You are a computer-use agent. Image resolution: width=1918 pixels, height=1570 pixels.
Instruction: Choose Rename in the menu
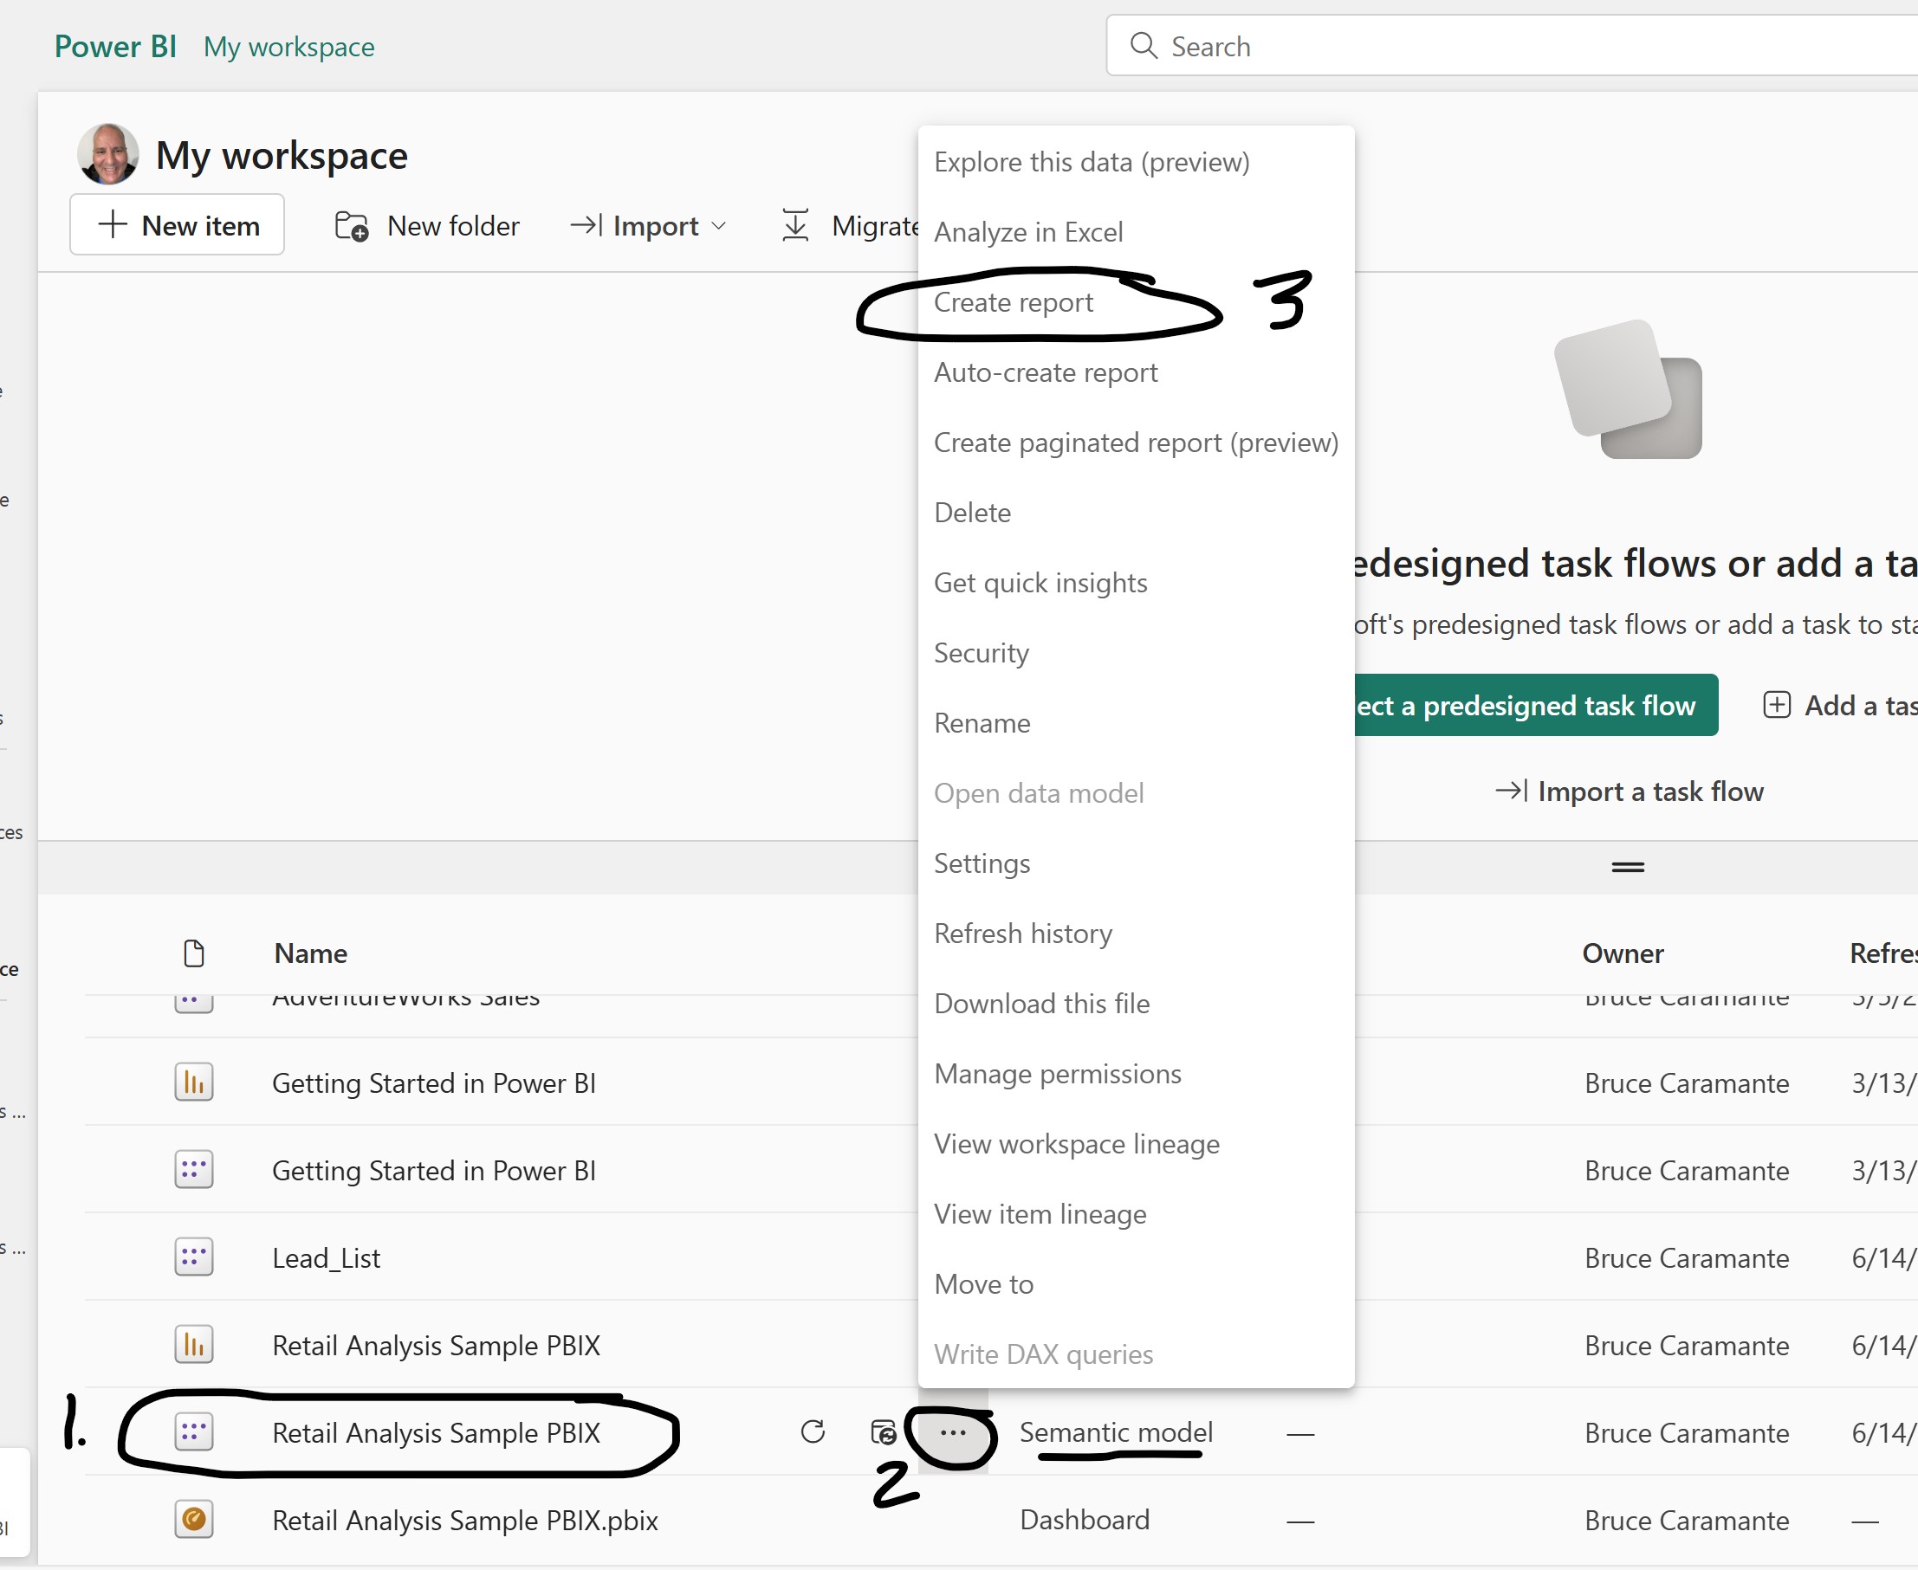pyautogui.click(x=982, y=723)
